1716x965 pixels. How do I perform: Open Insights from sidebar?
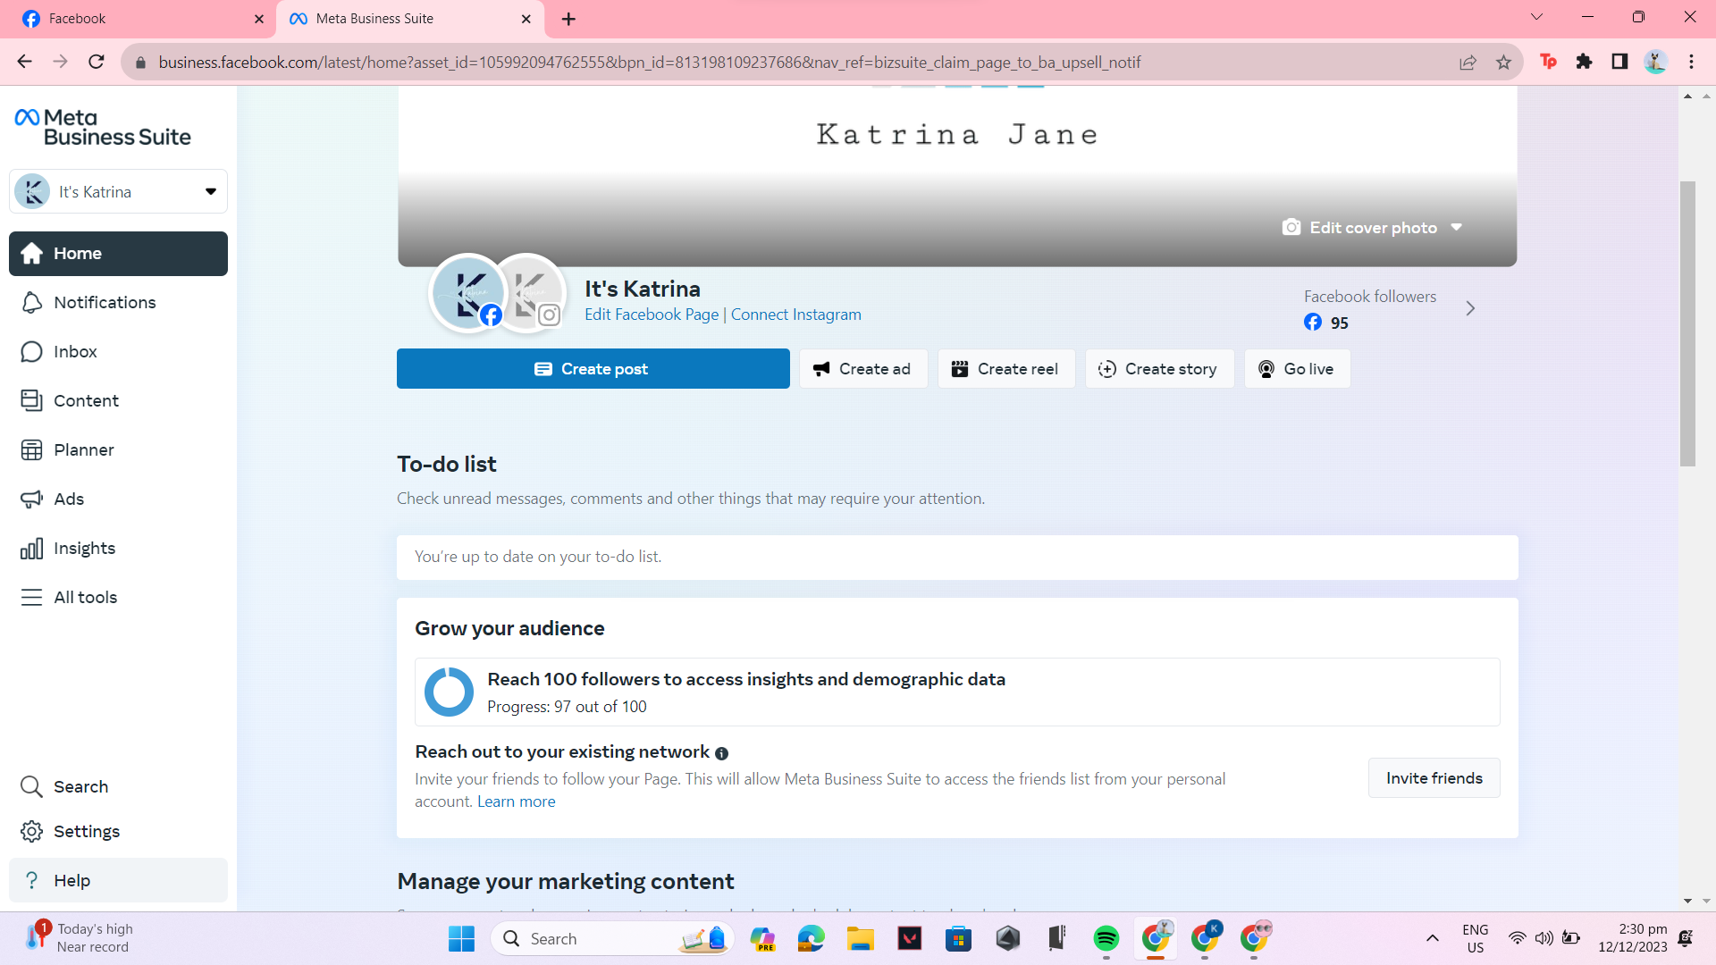coord(118,549)
